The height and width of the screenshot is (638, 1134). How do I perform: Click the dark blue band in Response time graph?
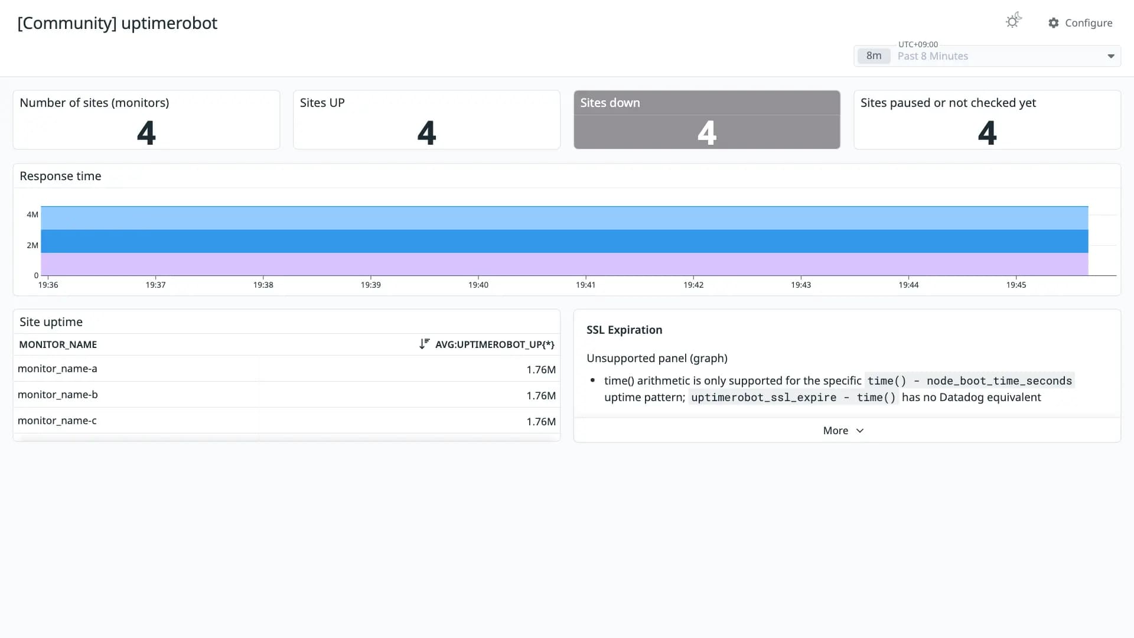pos(564,241)
